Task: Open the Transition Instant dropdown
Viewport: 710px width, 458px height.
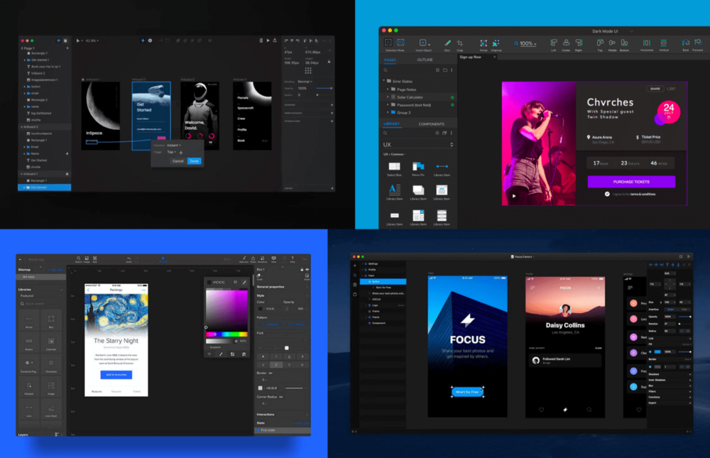Action: click(175, 146)
